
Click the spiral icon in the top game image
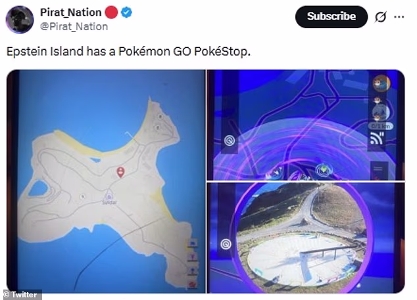[230, 140]
